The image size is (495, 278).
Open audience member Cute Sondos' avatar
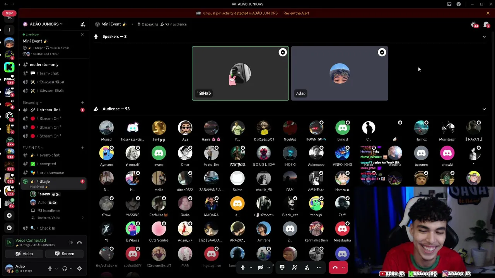(x=159, y=229)
